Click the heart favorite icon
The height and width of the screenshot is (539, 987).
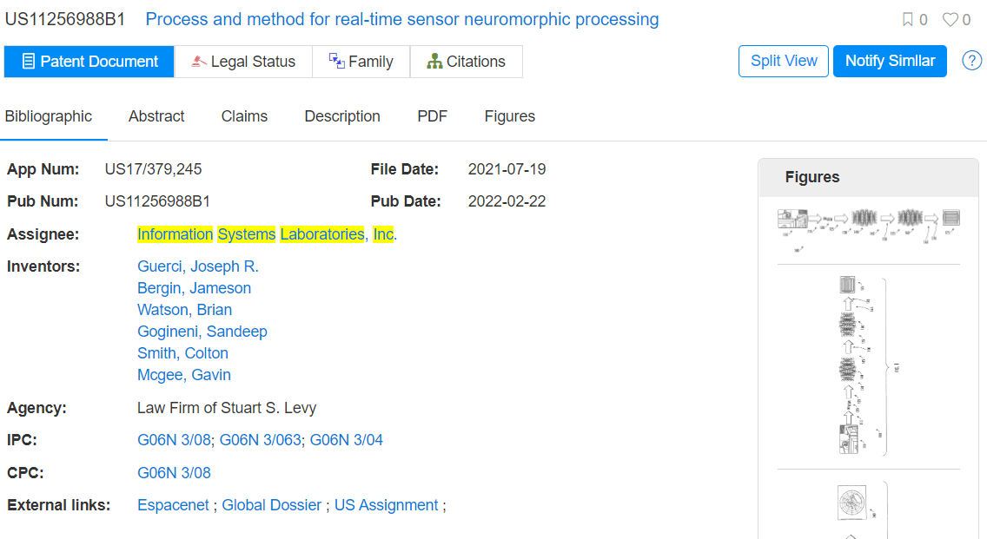pyautogui.click(x=950, y=19)
